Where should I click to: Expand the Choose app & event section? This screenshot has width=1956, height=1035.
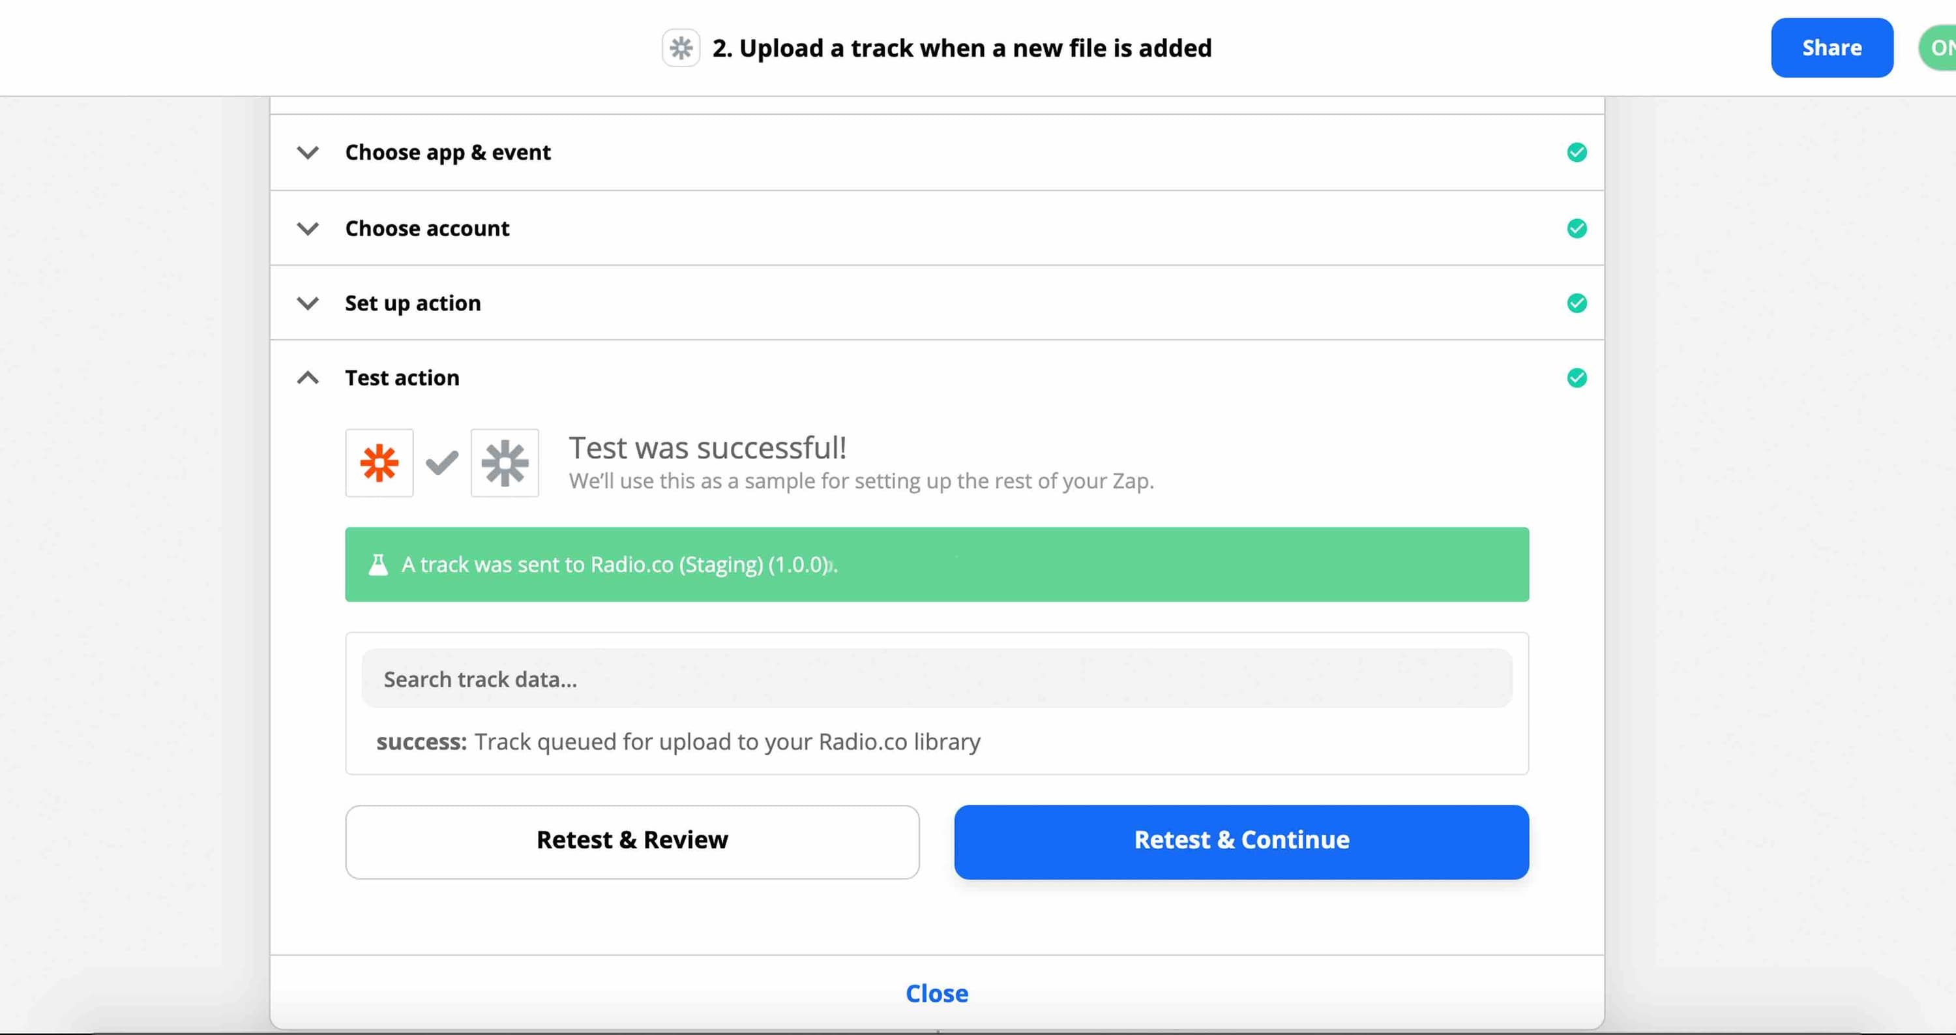pyautogui.click(x=308, y=153)
